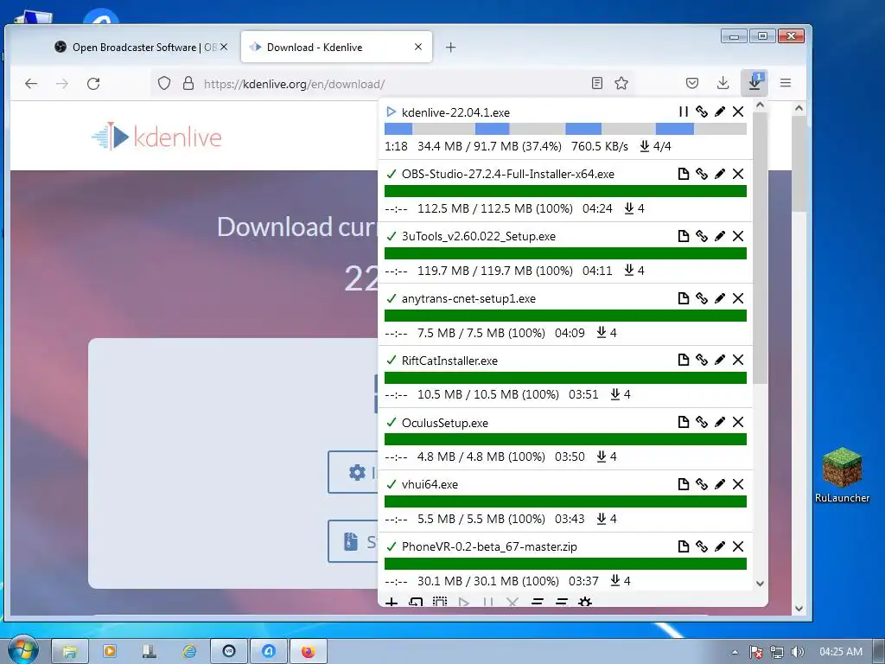Image resolution: width=885 pixels, height=664 pixels.
Task: Remove PhoneVR zip from list
Action: click(x=738, y=546)
